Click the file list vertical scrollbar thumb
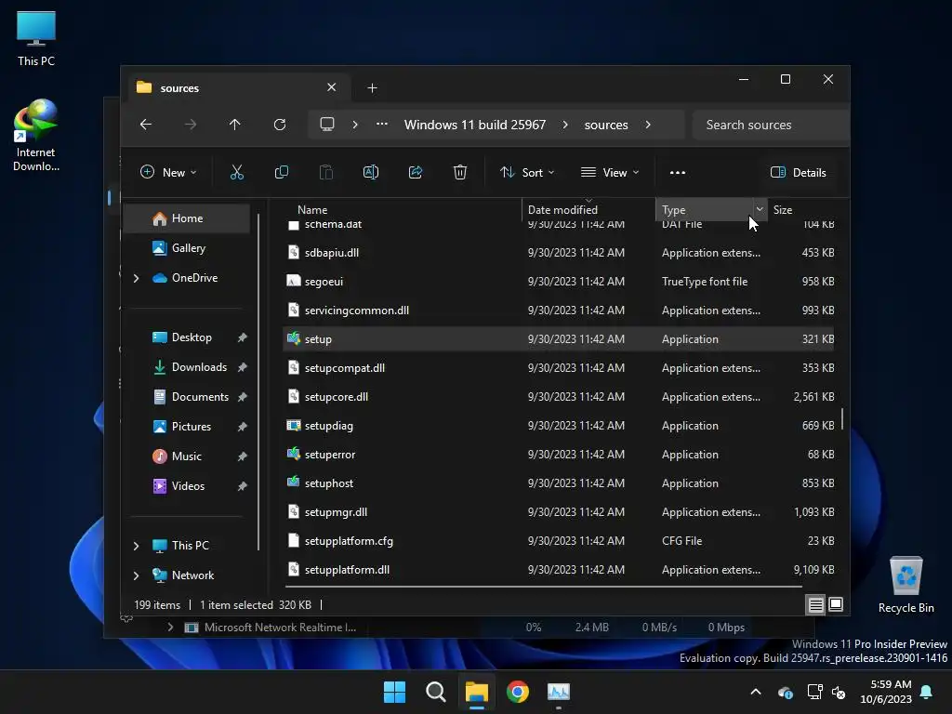 [x=841, y=419]
